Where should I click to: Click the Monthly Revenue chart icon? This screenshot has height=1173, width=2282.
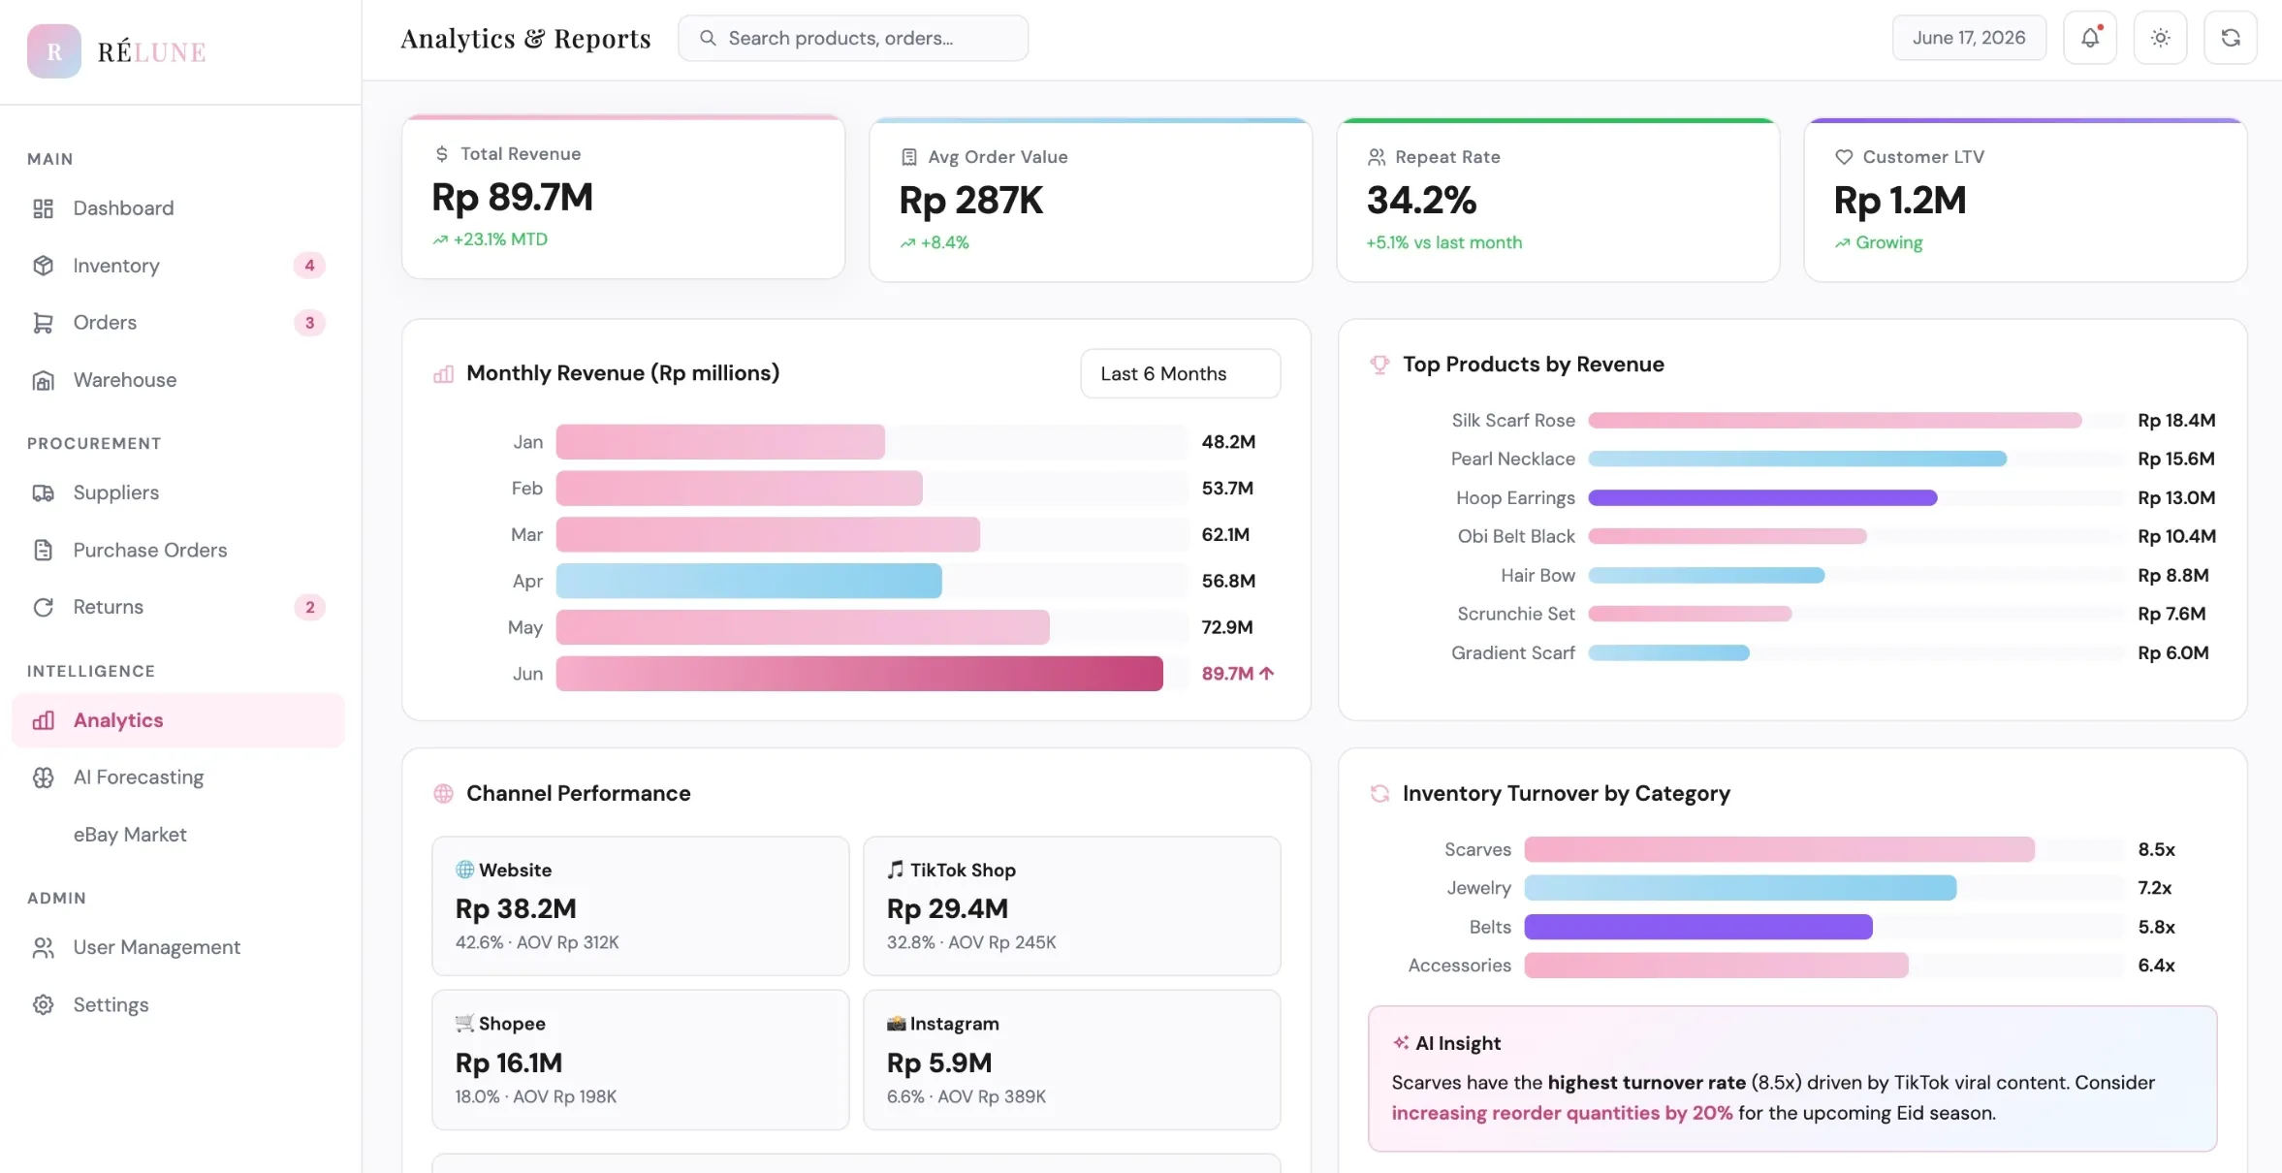coord(443,373)
